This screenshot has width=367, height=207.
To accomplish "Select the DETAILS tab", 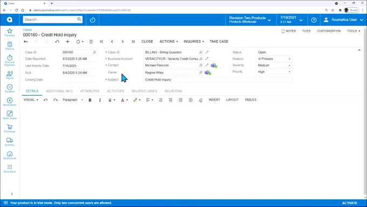I will (32, 91).
